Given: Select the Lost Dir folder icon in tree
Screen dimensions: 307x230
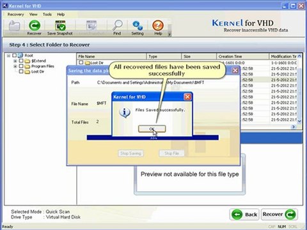Looking at the screenshot, I should click(x=27, y=72).
